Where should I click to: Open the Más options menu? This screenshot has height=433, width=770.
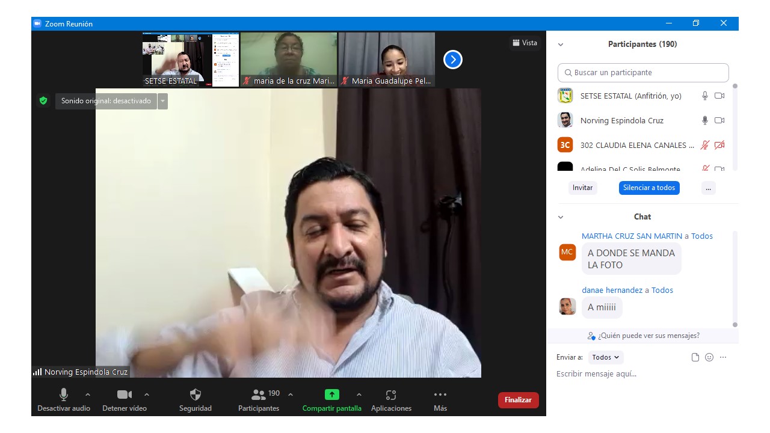pyautogui.click(x=440, y=399)
